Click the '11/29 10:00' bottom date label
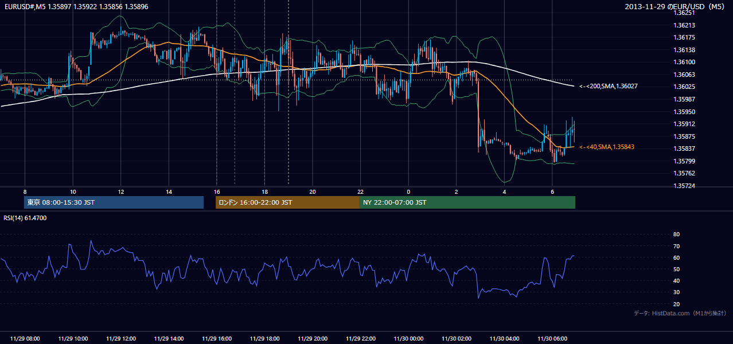 73,339
